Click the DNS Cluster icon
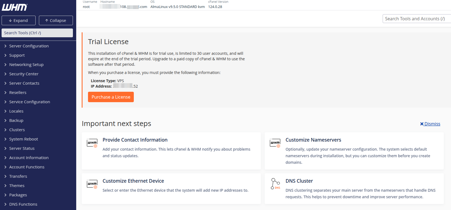 [x=275, y=184]
